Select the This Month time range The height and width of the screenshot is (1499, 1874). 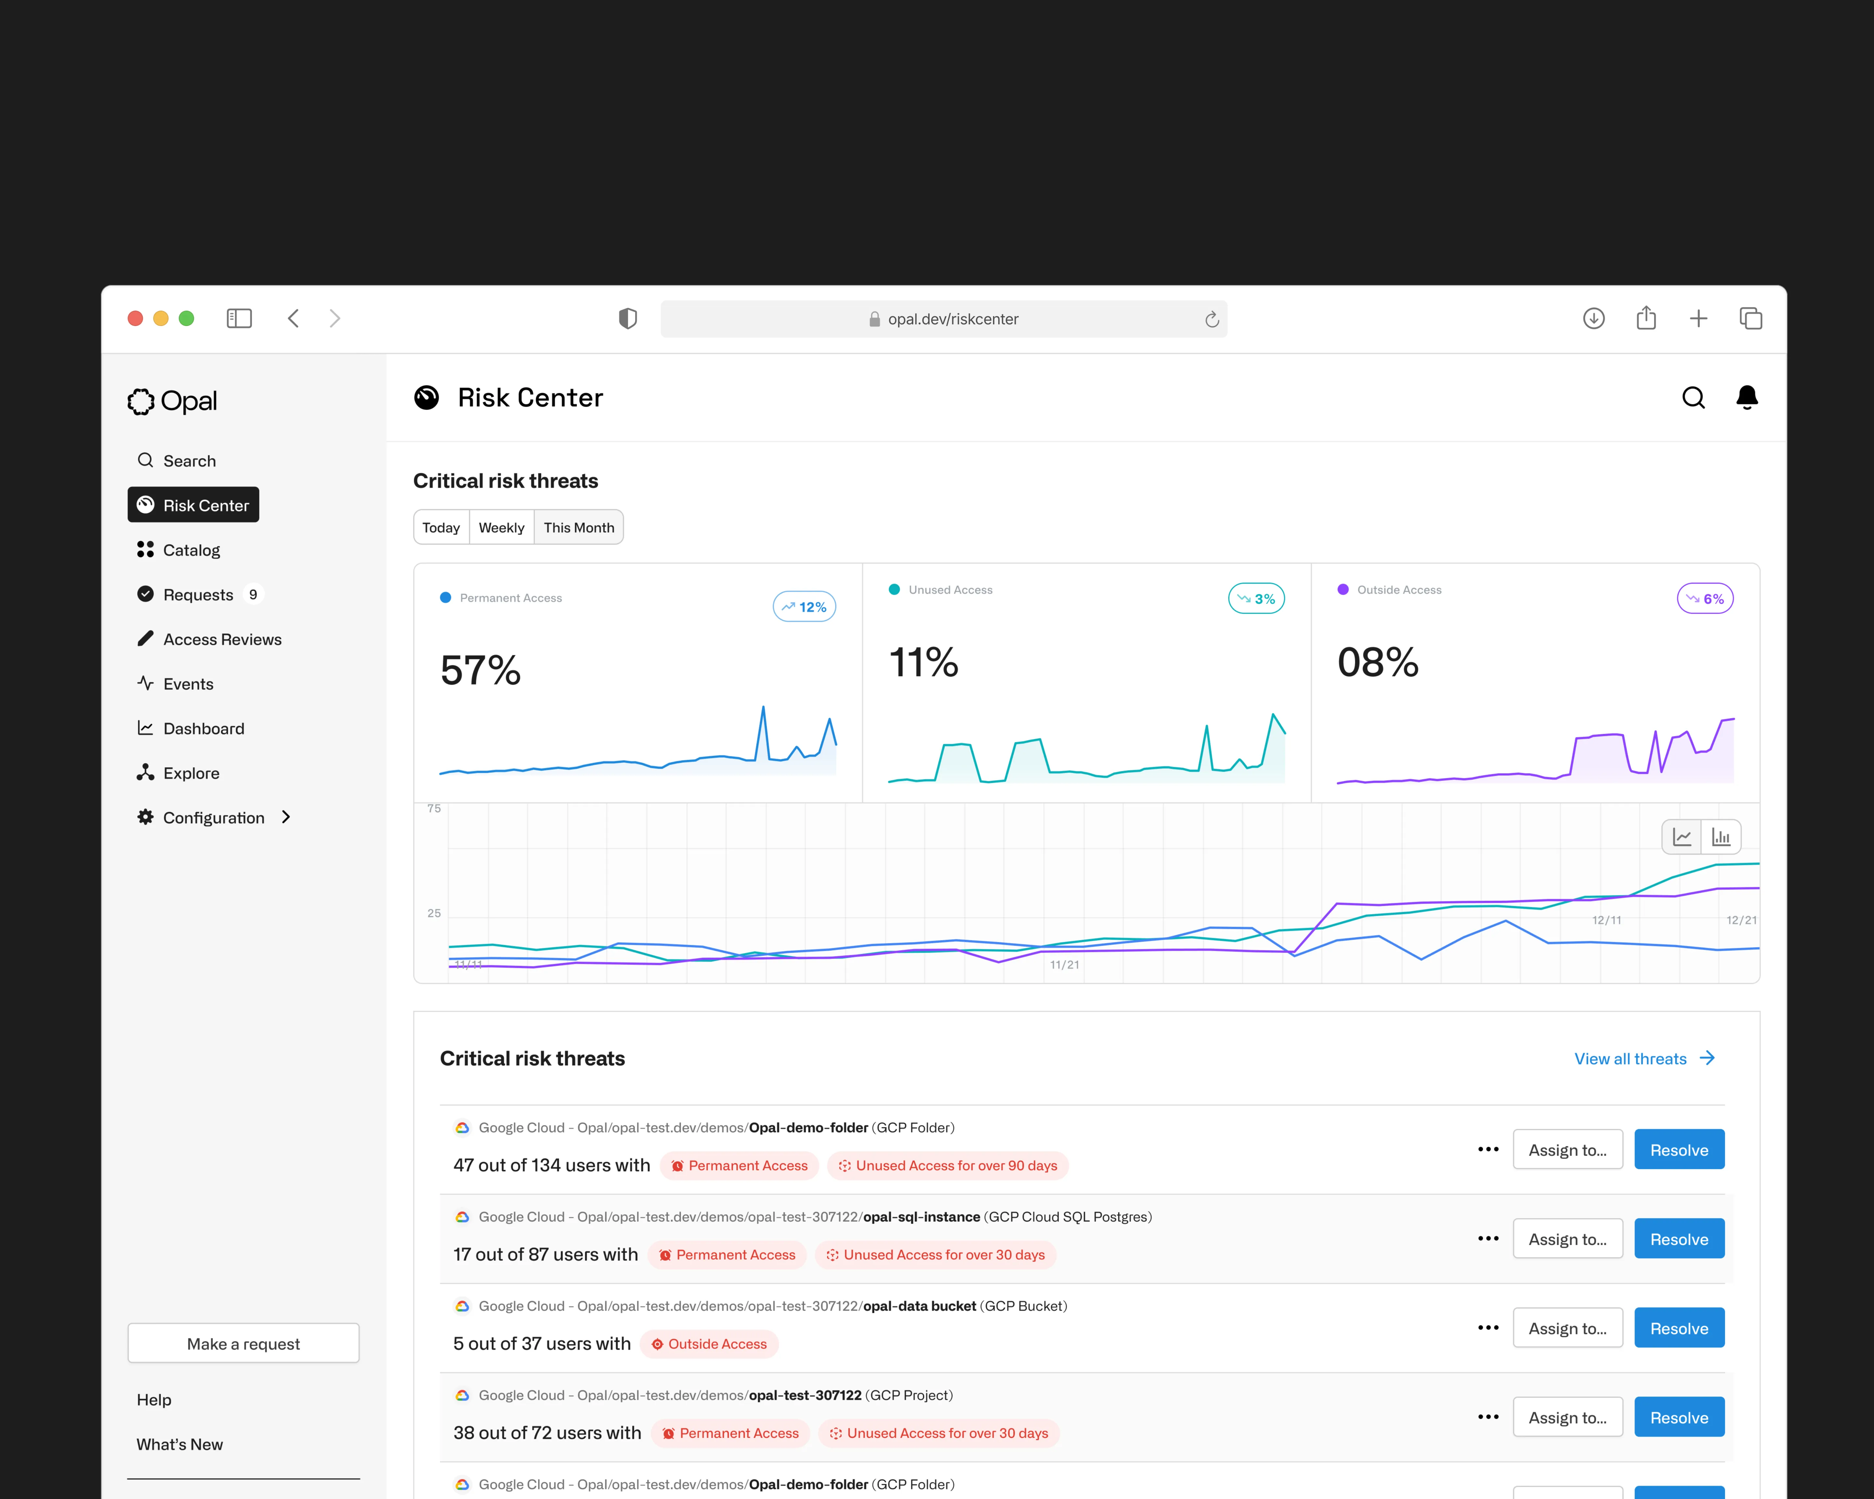tap(579, 527)
